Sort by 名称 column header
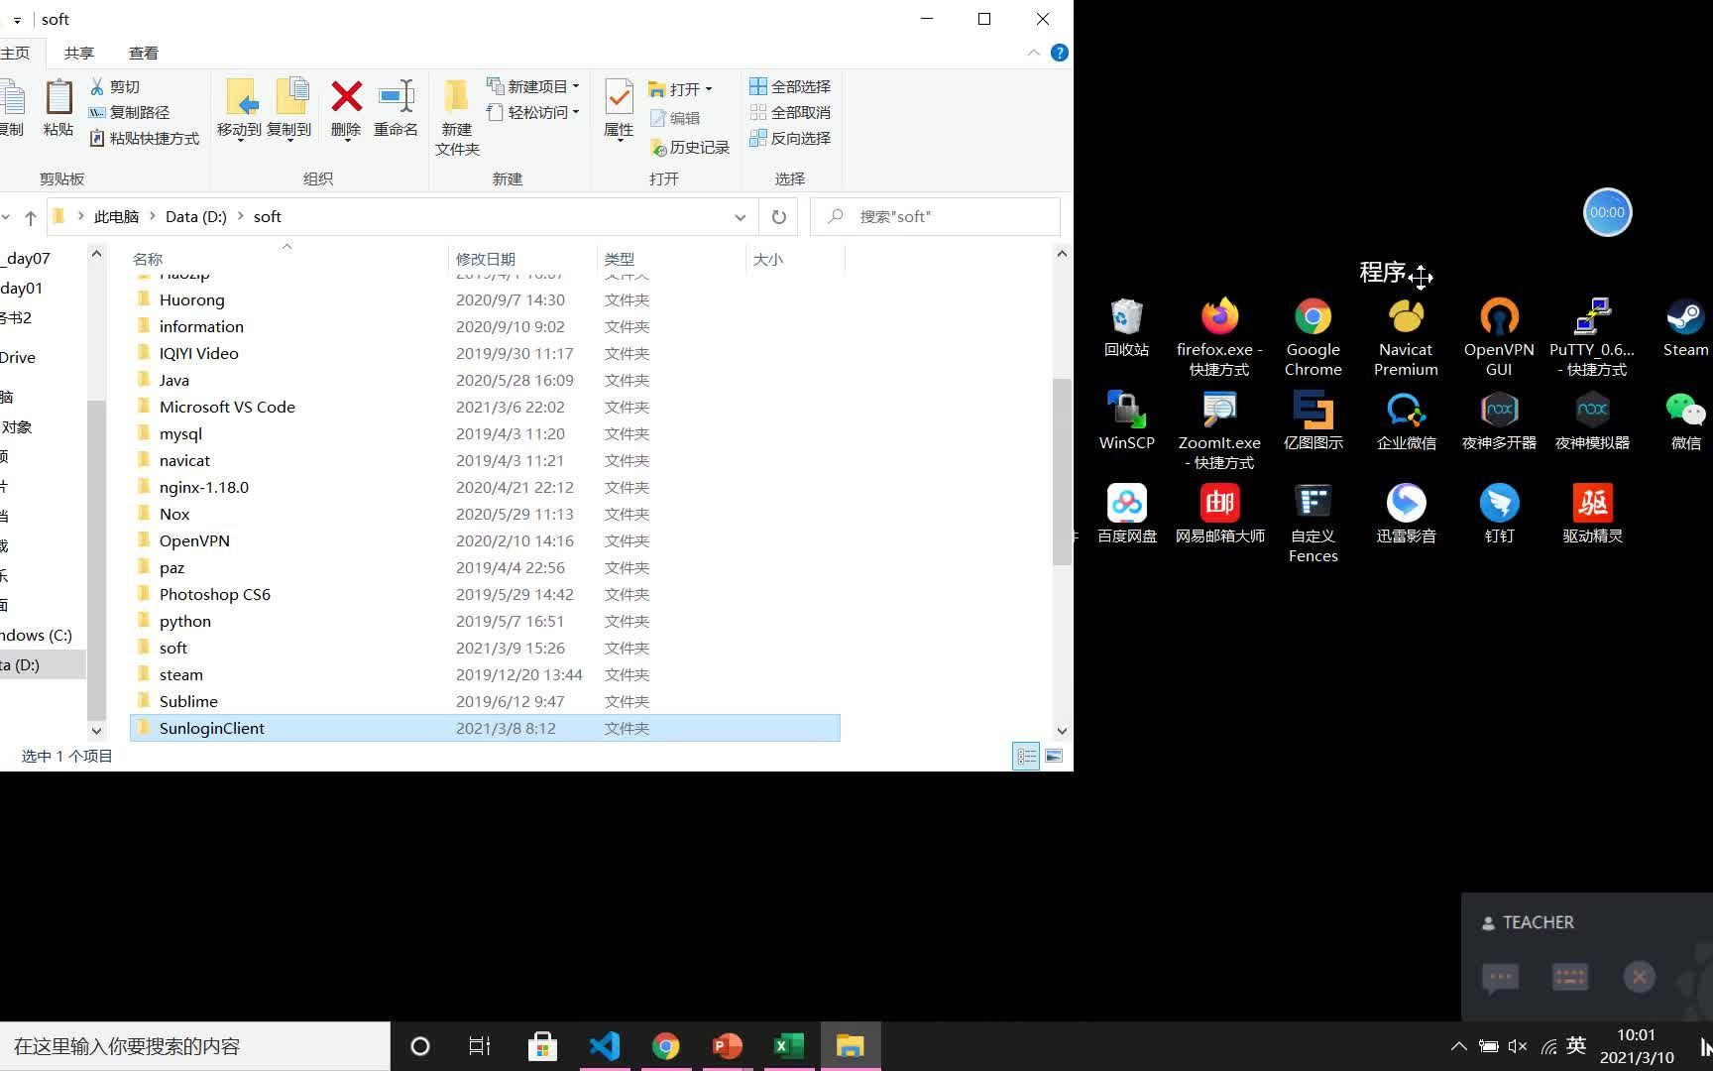This screenshot has height=1071, width=1713. (287, 259)
